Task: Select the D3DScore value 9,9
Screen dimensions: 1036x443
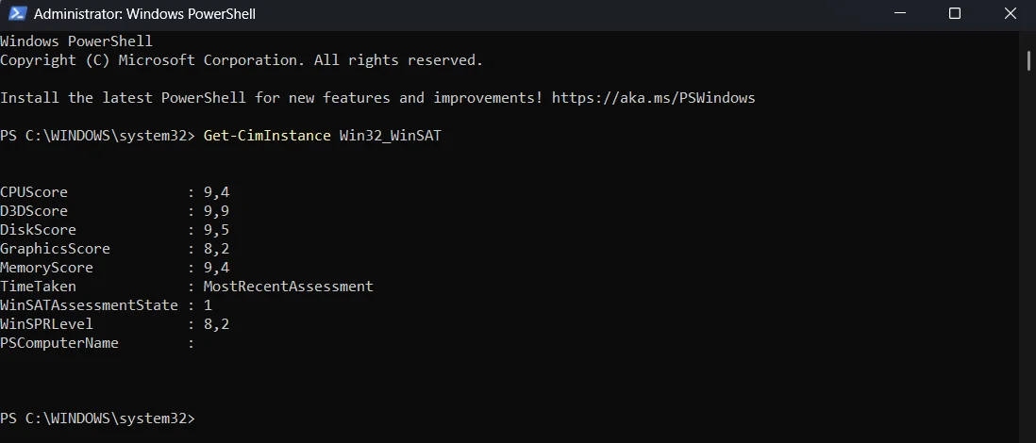Action: point(217,211)
